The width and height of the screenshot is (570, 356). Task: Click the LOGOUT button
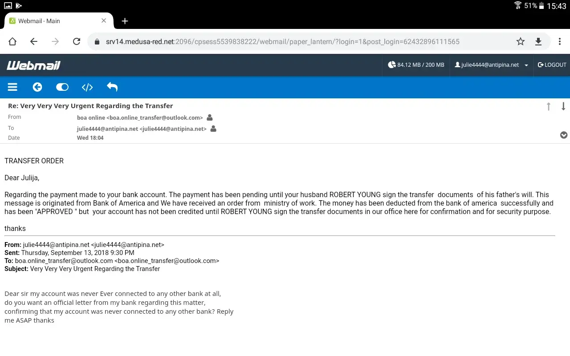click(x=552, y=65)
